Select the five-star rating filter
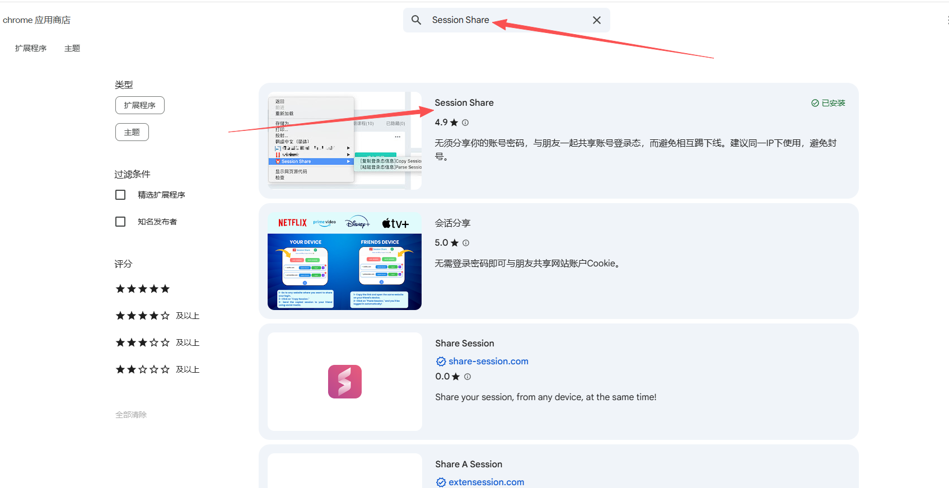949x488 pixels. pyautogui.click(x=142, y=289)
